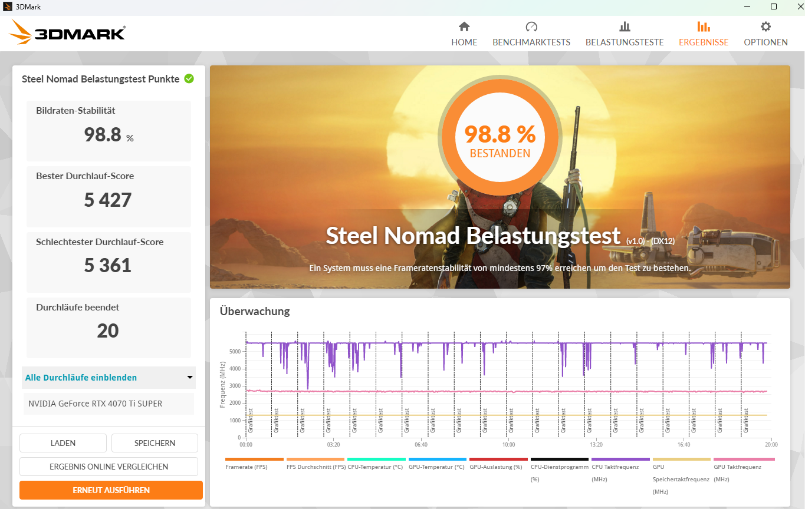Click the 3DMark logo in header
Screen dimensions: 805x509
[67, 32]
